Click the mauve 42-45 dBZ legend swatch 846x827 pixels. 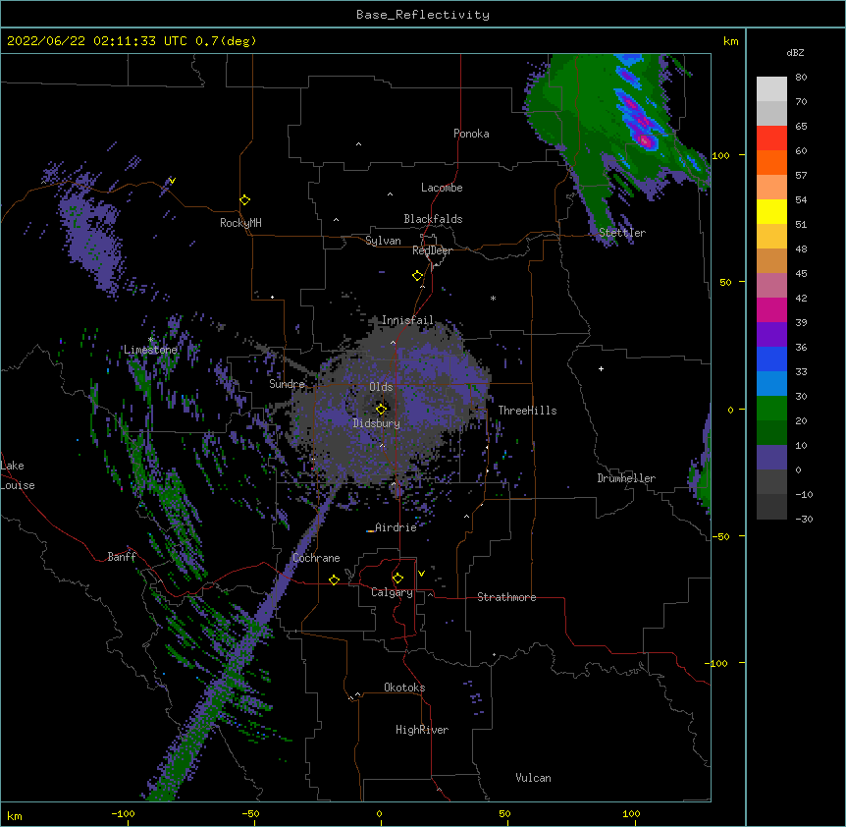(x=771, y=285)
